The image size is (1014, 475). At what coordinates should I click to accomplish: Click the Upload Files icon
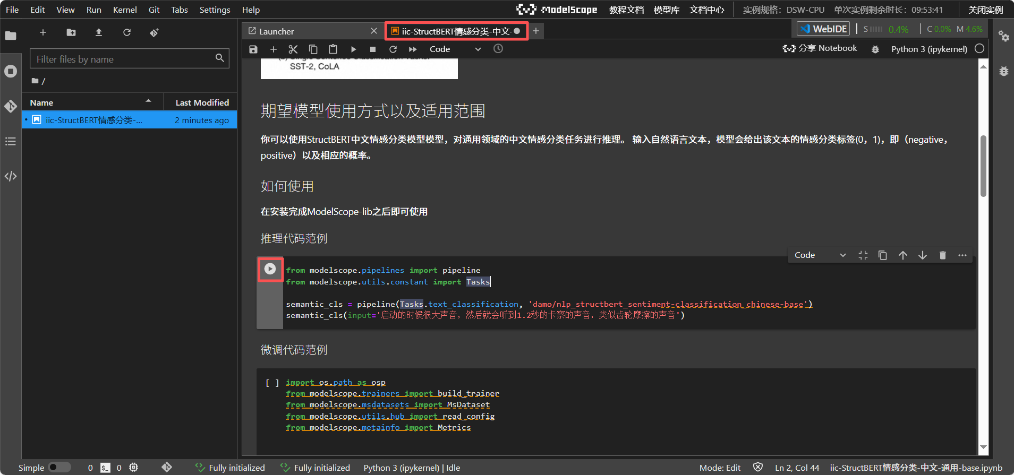point(99,32)
